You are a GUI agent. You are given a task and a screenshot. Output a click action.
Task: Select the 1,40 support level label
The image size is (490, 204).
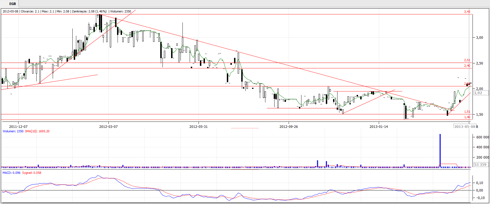467,117
